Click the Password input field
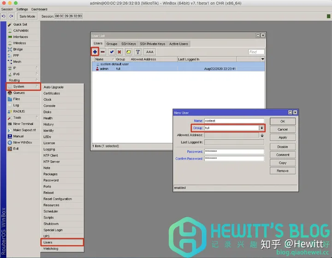This screenshot has height=258, width=332. pos(234,151)
